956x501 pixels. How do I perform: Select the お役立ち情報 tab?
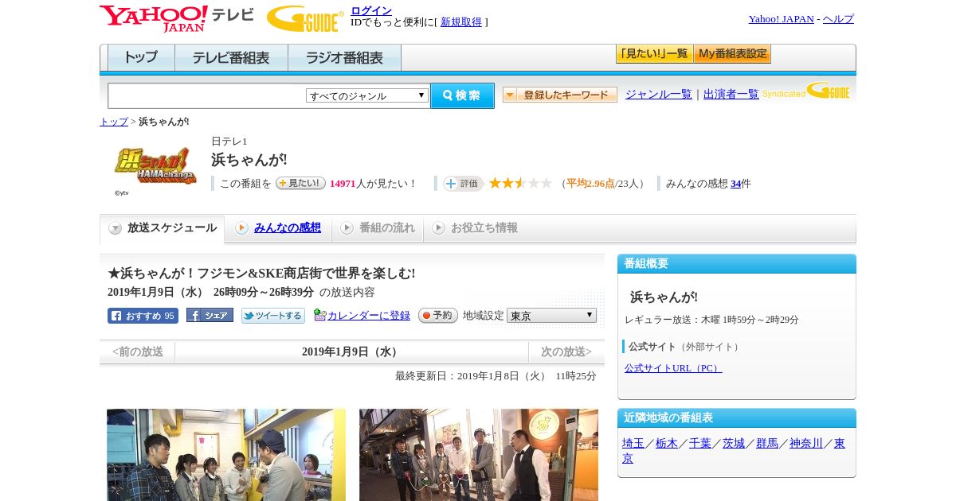coord(475,228)
